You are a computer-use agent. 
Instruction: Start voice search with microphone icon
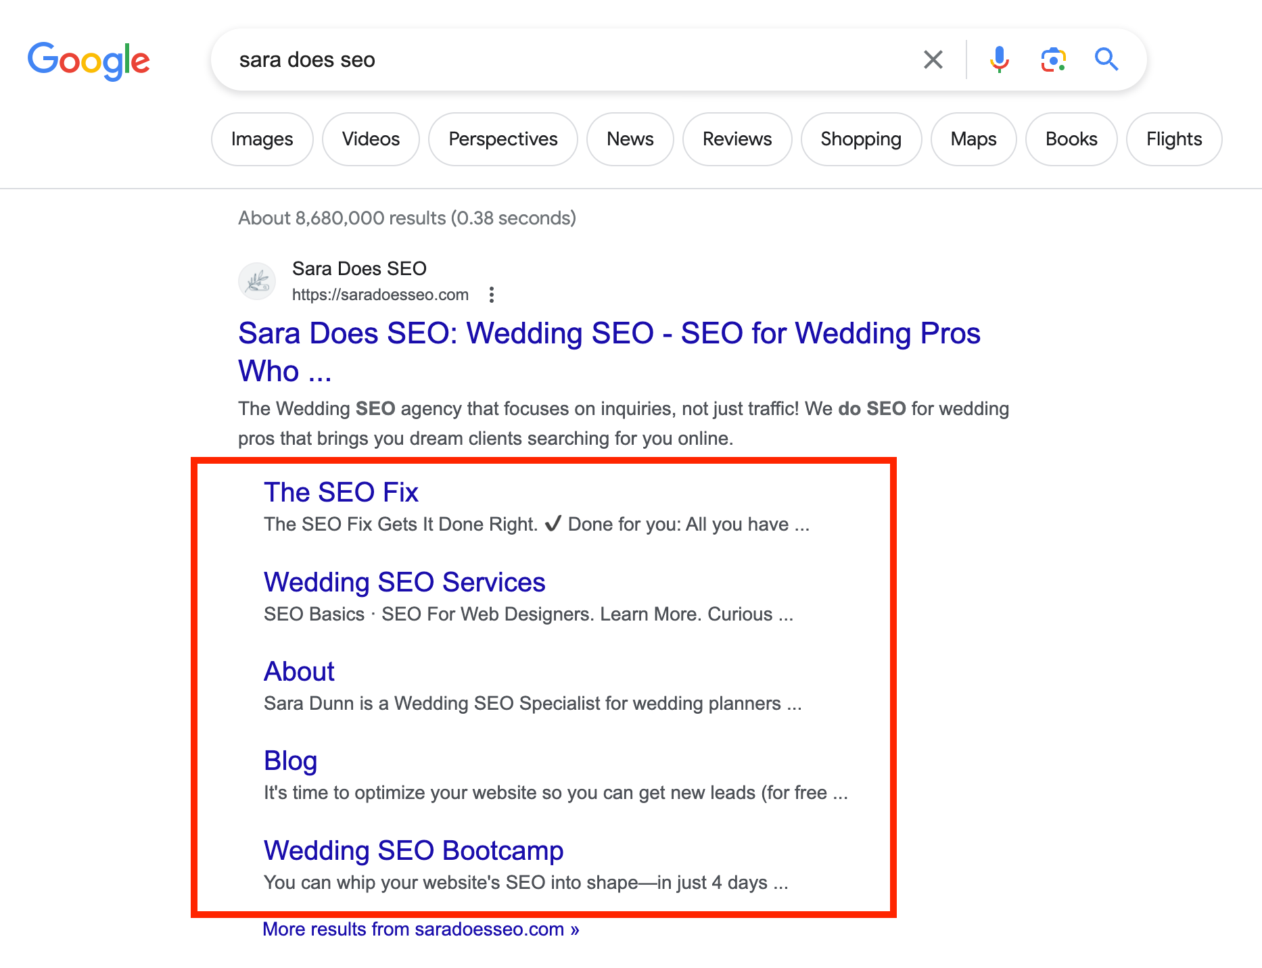pos(999,59)
